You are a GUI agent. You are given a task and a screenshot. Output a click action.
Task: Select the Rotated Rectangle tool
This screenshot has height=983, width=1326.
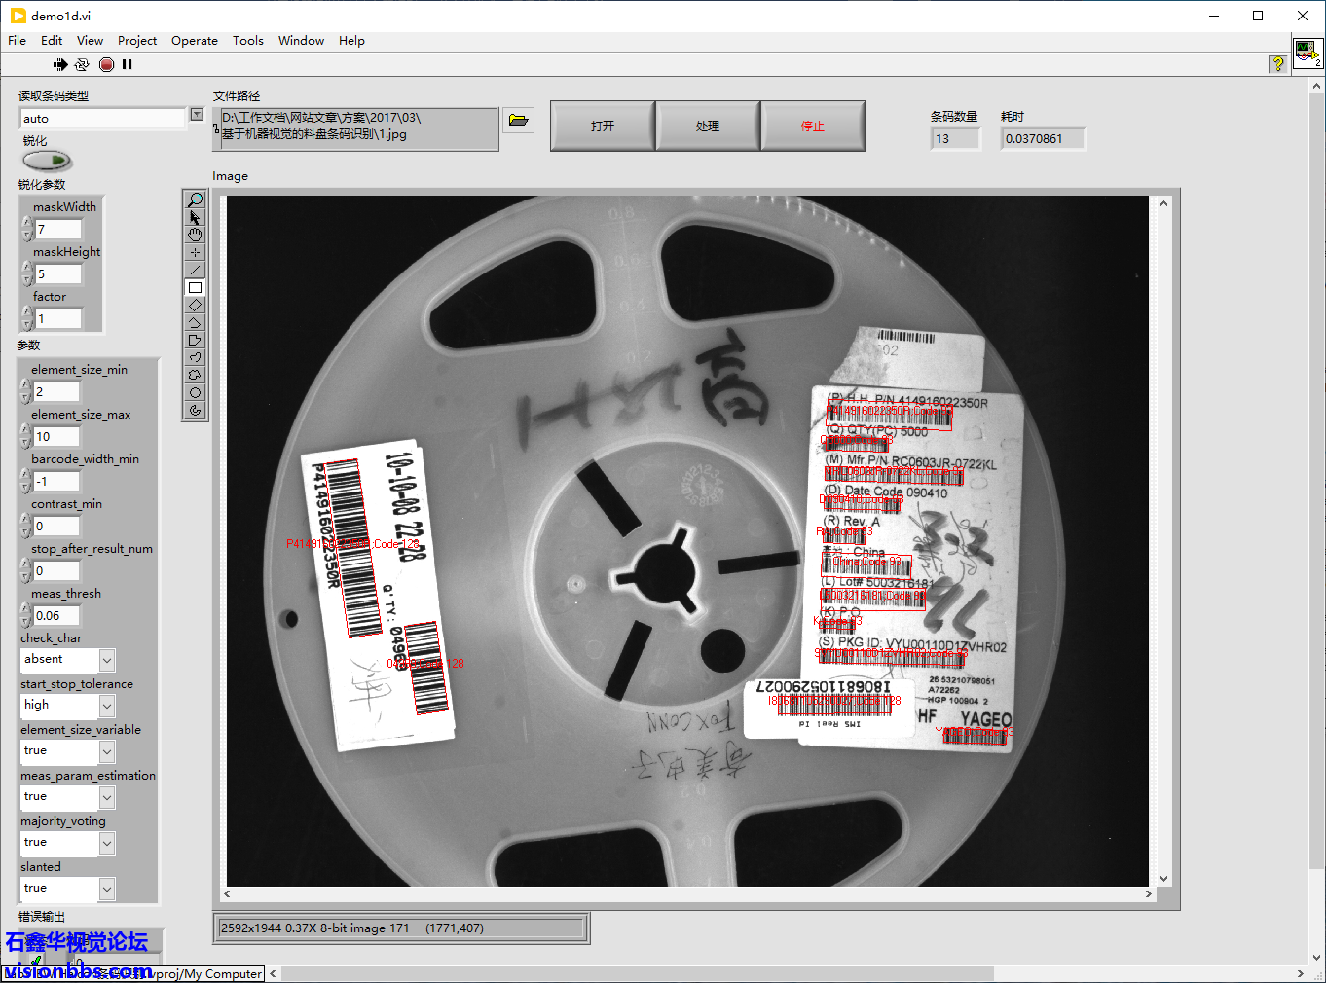195,305
